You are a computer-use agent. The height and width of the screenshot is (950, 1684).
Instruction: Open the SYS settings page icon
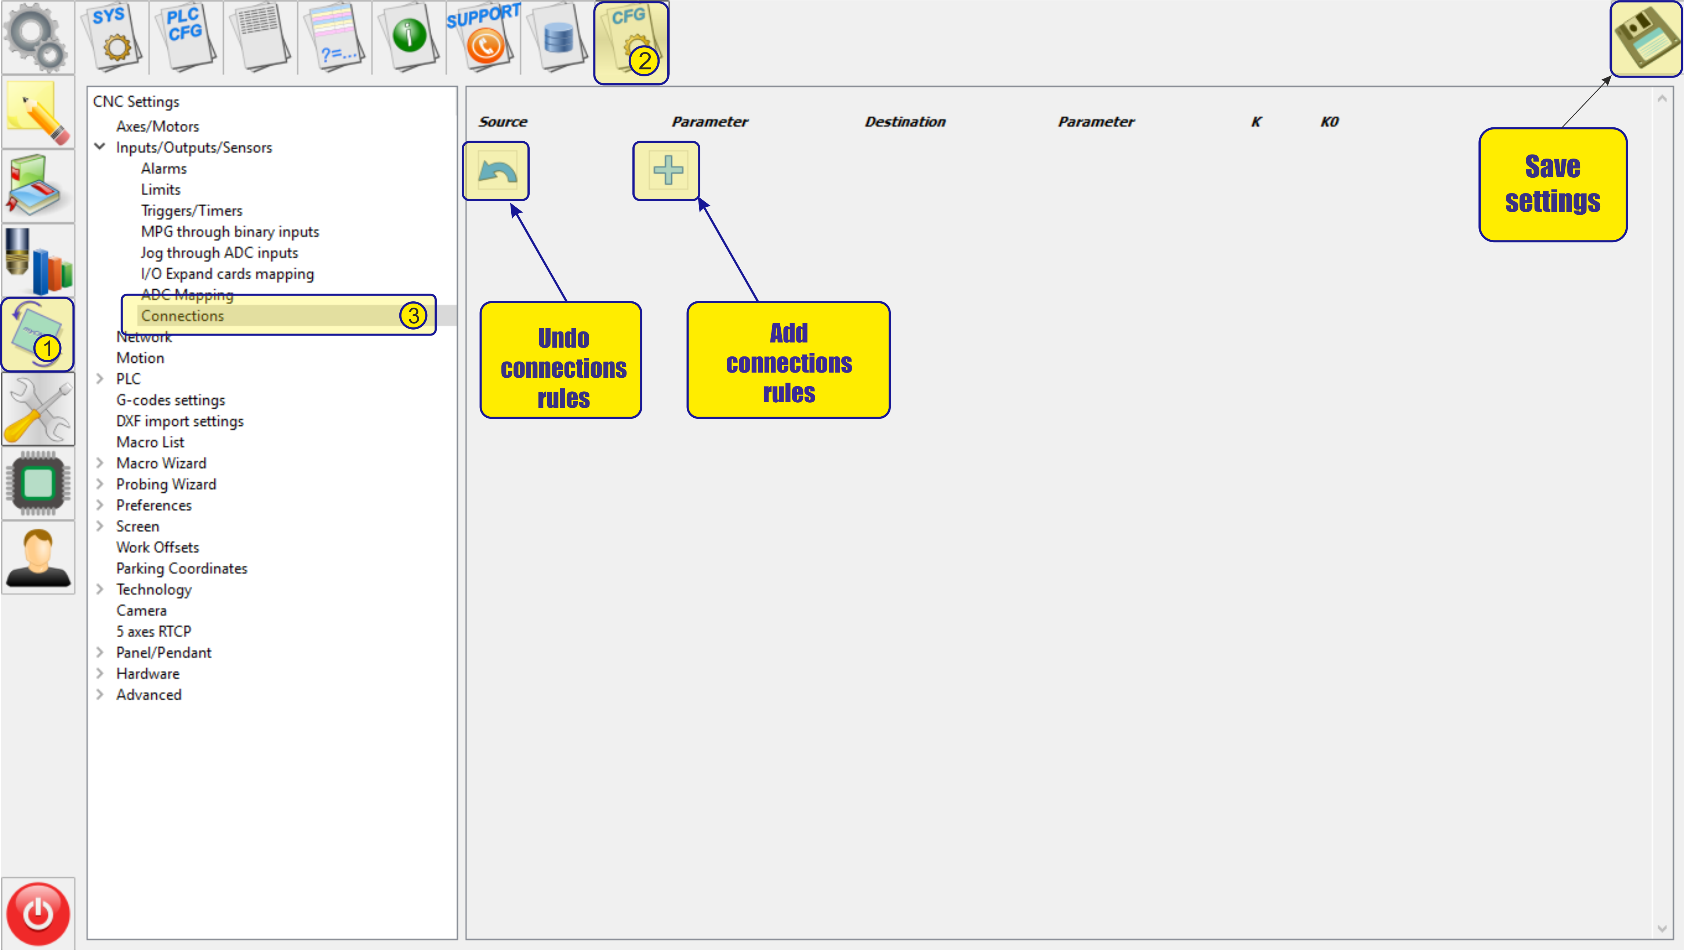click(x=111, y=38)
